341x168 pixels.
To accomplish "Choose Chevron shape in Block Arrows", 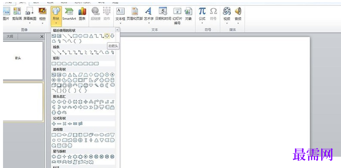I will pyautogui.click(x=91, y=107).
